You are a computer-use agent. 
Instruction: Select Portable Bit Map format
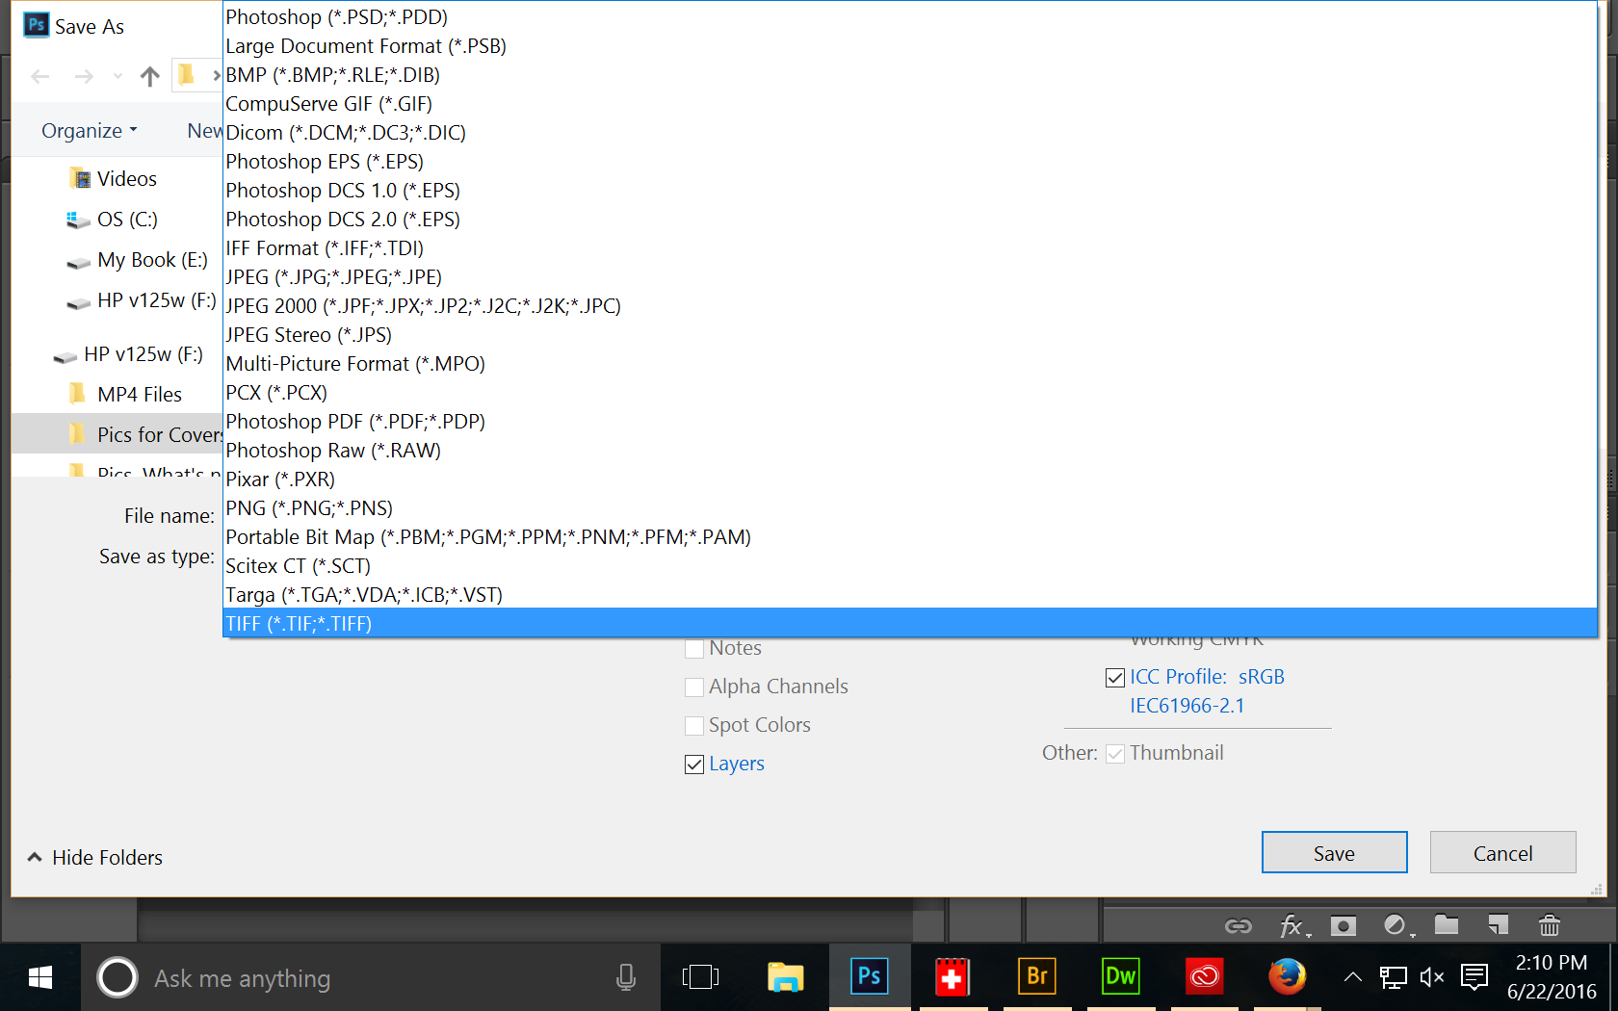(910, 537)
